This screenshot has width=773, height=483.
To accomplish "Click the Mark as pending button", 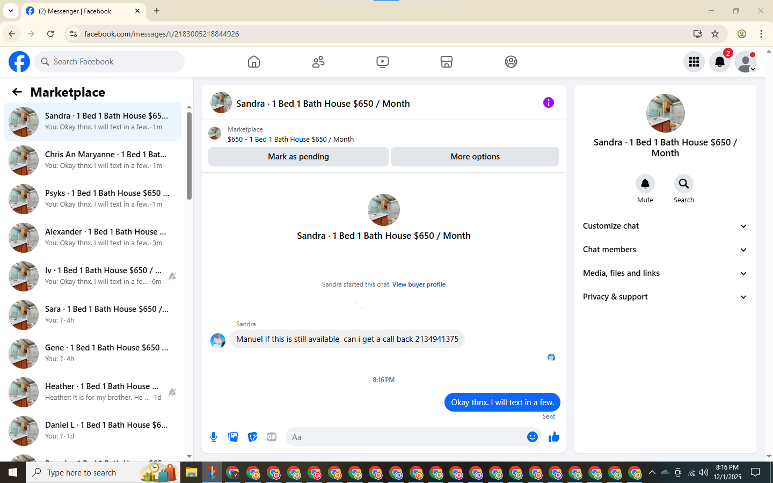I will [x=298, y=157].
